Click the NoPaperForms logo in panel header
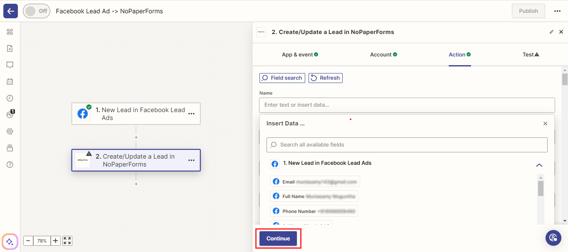 coord(261,32)
